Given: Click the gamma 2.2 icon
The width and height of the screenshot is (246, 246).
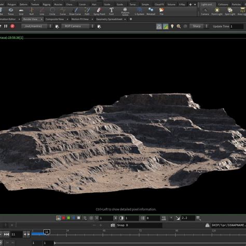Looking at the screenshot, I should pyautogui.click(x=177, y=218).
